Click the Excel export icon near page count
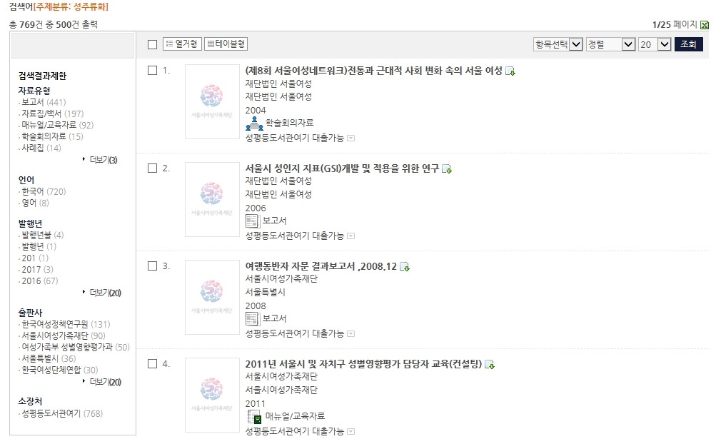The width and height of the screenshot is (721, 444). (x=704, y=25)
